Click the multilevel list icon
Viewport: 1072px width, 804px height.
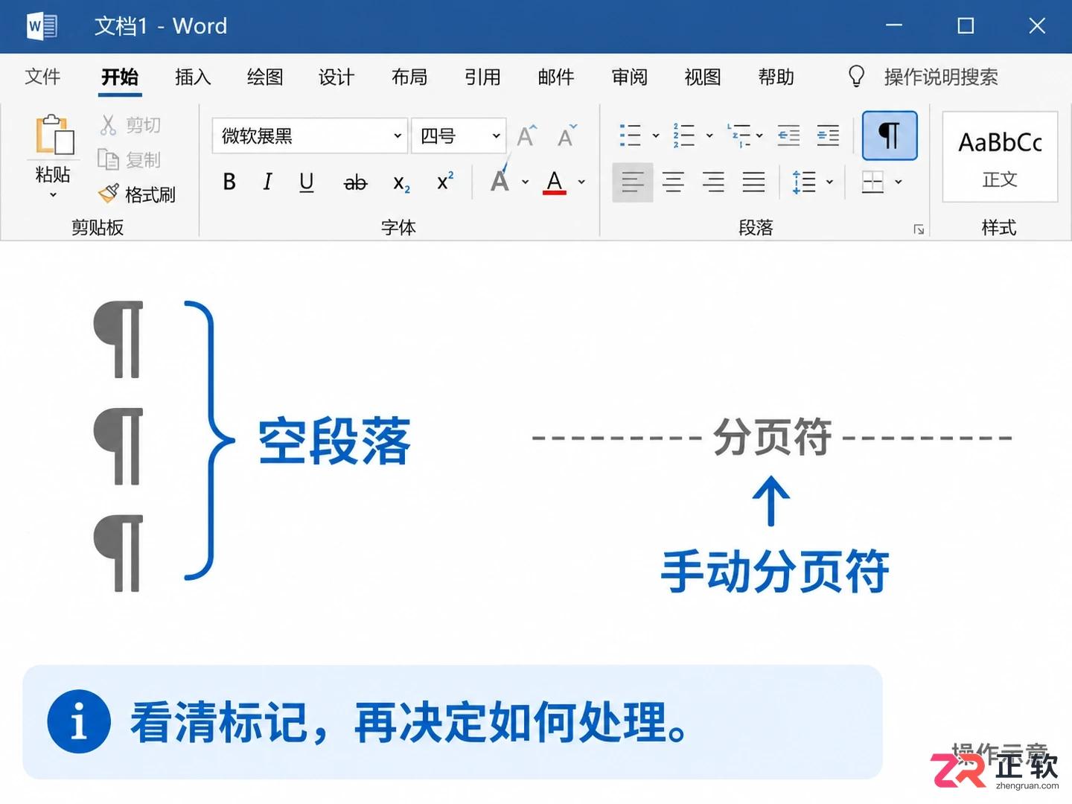[739, 135]
